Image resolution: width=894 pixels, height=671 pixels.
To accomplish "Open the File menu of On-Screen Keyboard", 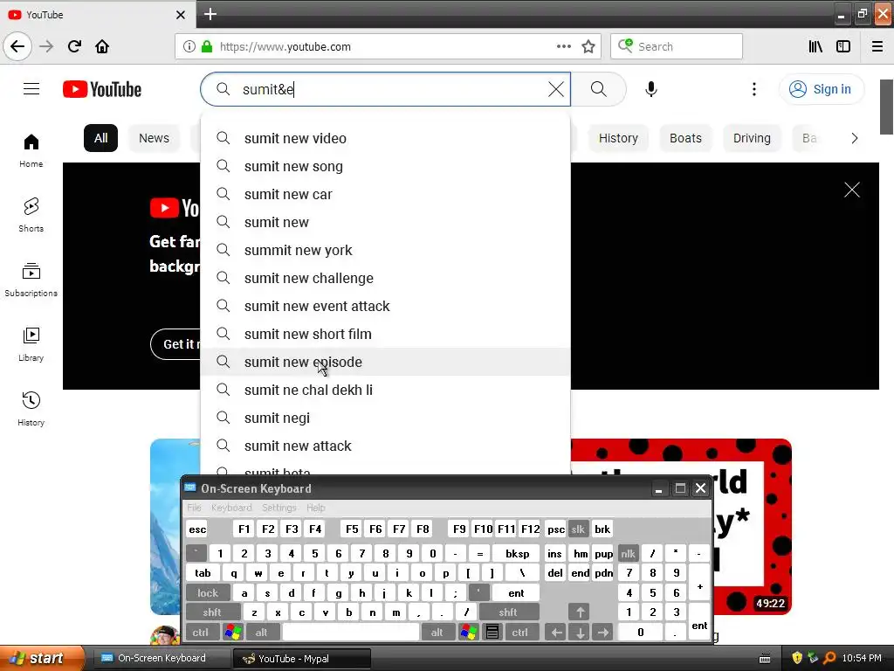I will (195, 508).
